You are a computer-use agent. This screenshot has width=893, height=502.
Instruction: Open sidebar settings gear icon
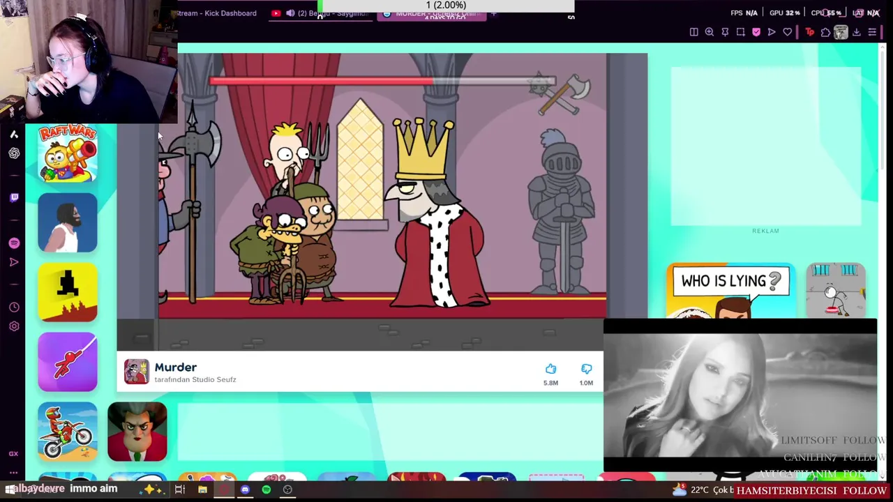click(14, 326)
